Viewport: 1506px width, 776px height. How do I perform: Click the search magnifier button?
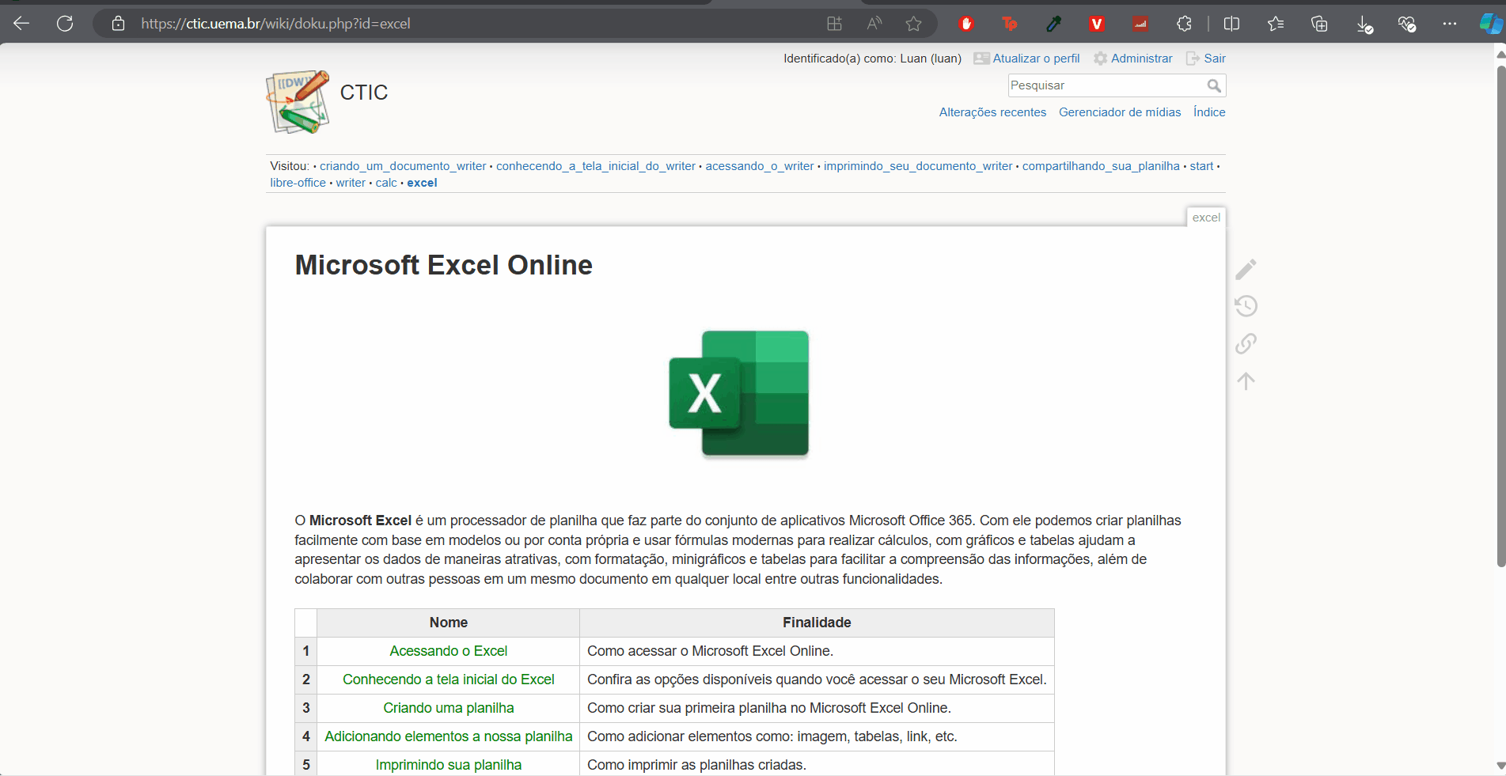click(x=1214, y=85)
